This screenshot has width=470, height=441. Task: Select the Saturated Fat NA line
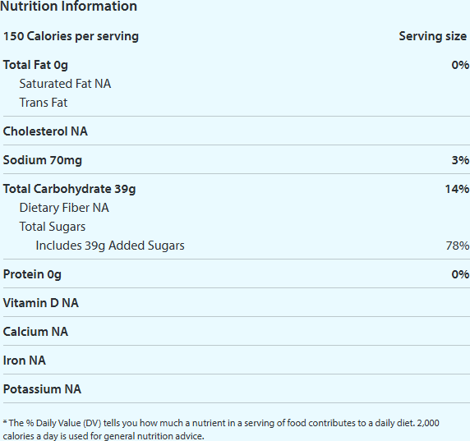(65, 84)
